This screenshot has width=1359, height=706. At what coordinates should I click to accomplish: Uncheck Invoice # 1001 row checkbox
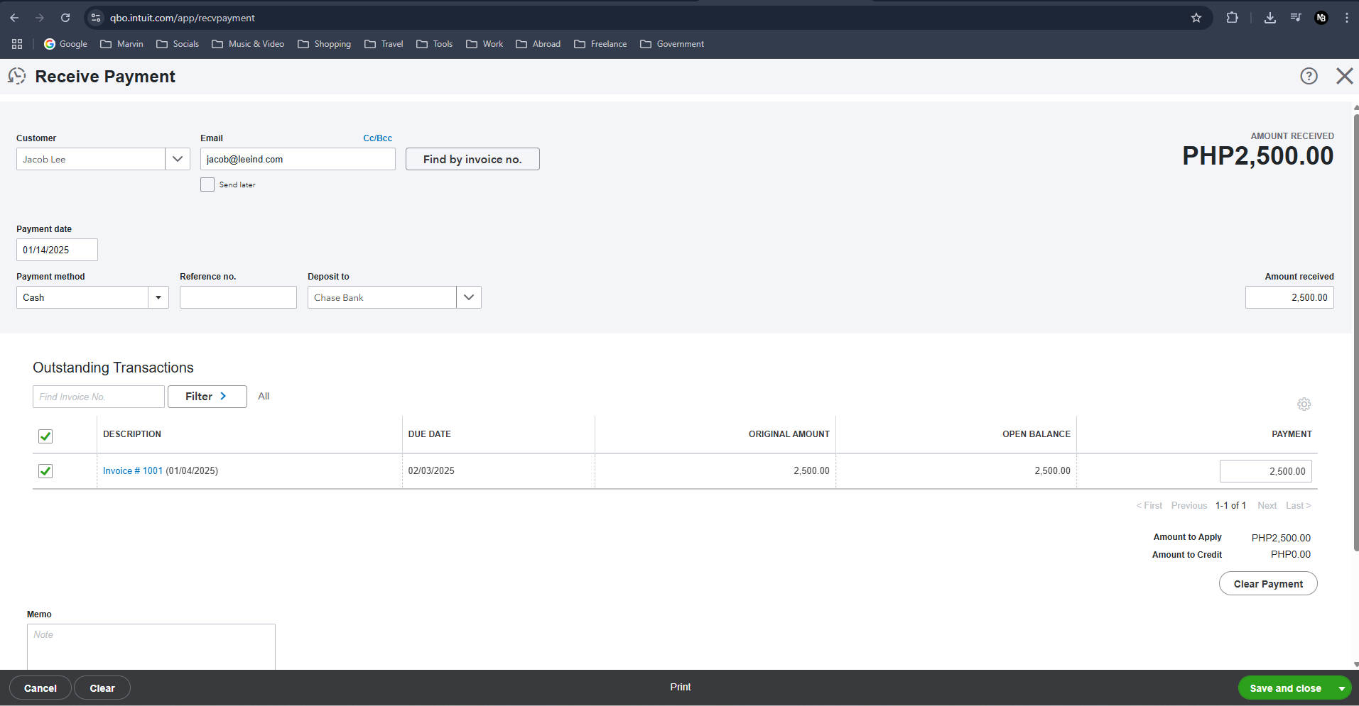pyautogui.click(x=45, y=471)
